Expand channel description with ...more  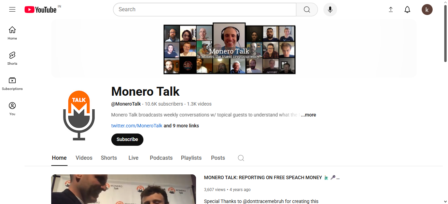coord(308,115)
